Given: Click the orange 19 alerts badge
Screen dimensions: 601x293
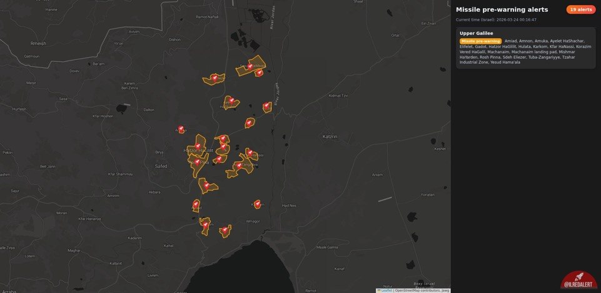Looking at the screenshot, I should click(580, 9).
